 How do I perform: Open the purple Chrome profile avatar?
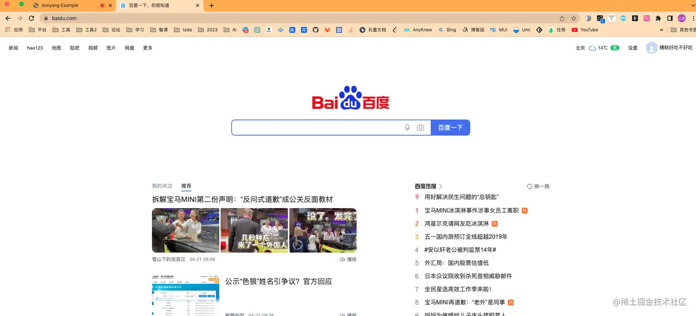pyautogui.click(x=682, y=18)
